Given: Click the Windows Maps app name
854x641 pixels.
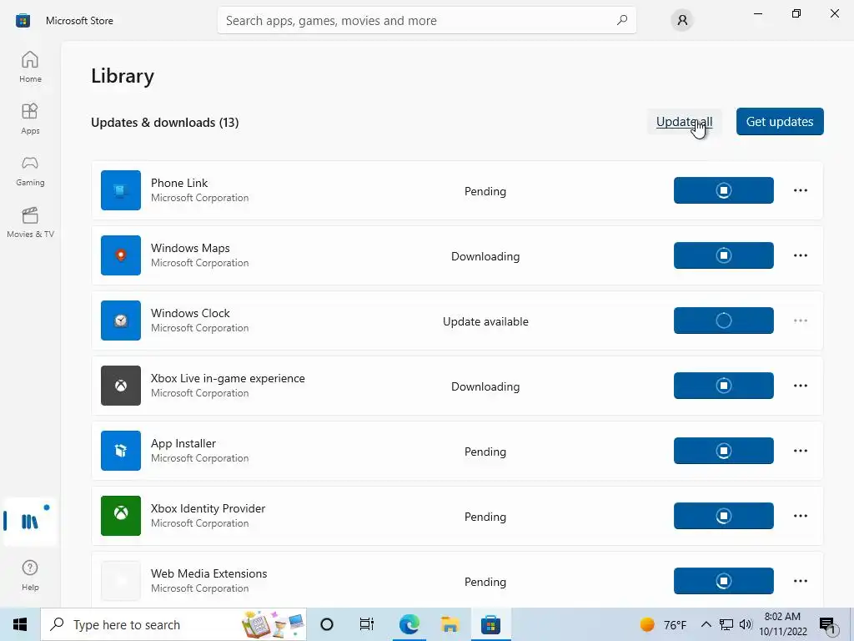Looking at the screenshot, I should click(x=190, y=248).
